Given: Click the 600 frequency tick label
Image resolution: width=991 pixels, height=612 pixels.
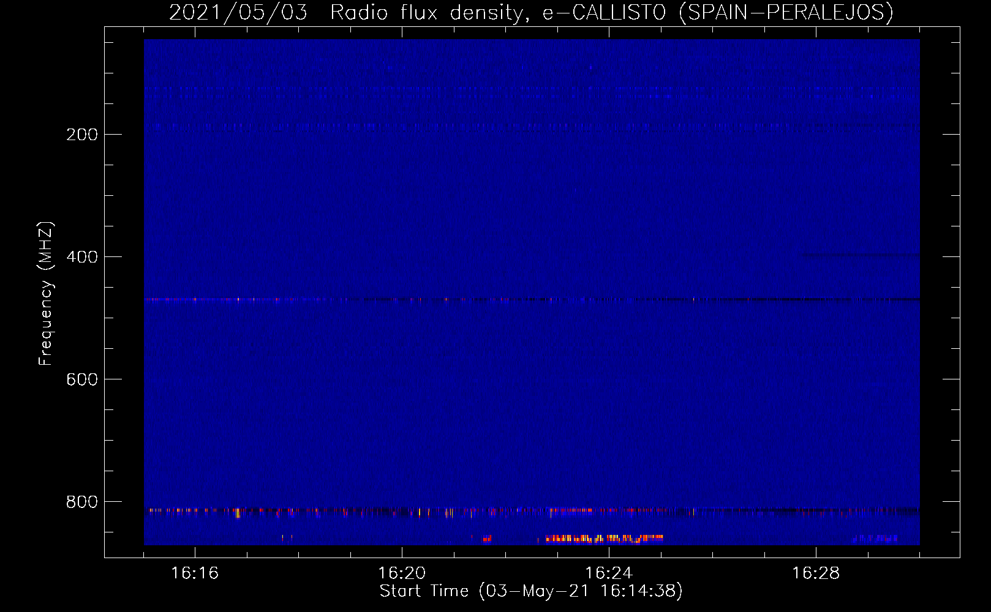Looking at the screenshot, I should coord(82,379).
